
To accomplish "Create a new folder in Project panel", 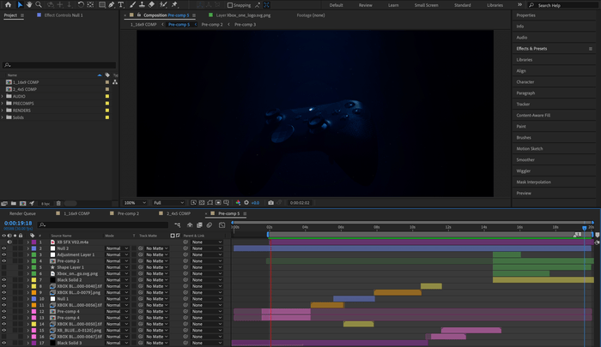I will click(14, 204).
